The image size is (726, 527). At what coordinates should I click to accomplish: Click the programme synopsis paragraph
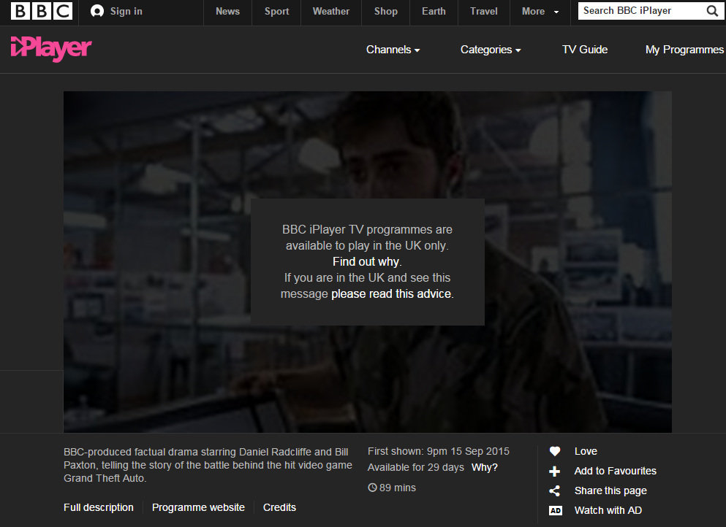pyautogui.click(x=208, y=465)
